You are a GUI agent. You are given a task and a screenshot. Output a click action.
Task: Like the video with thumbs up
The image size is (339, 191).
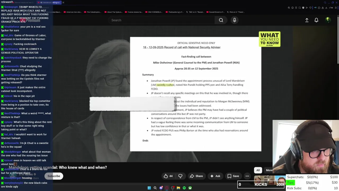pyautogui.click(x=168, y=176)
